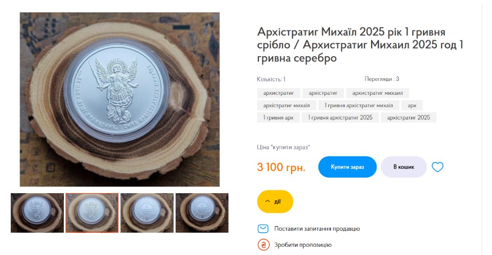Click tag '1 гривня архістратиг 2025'
492x255 pixels.
click(340, 117)
